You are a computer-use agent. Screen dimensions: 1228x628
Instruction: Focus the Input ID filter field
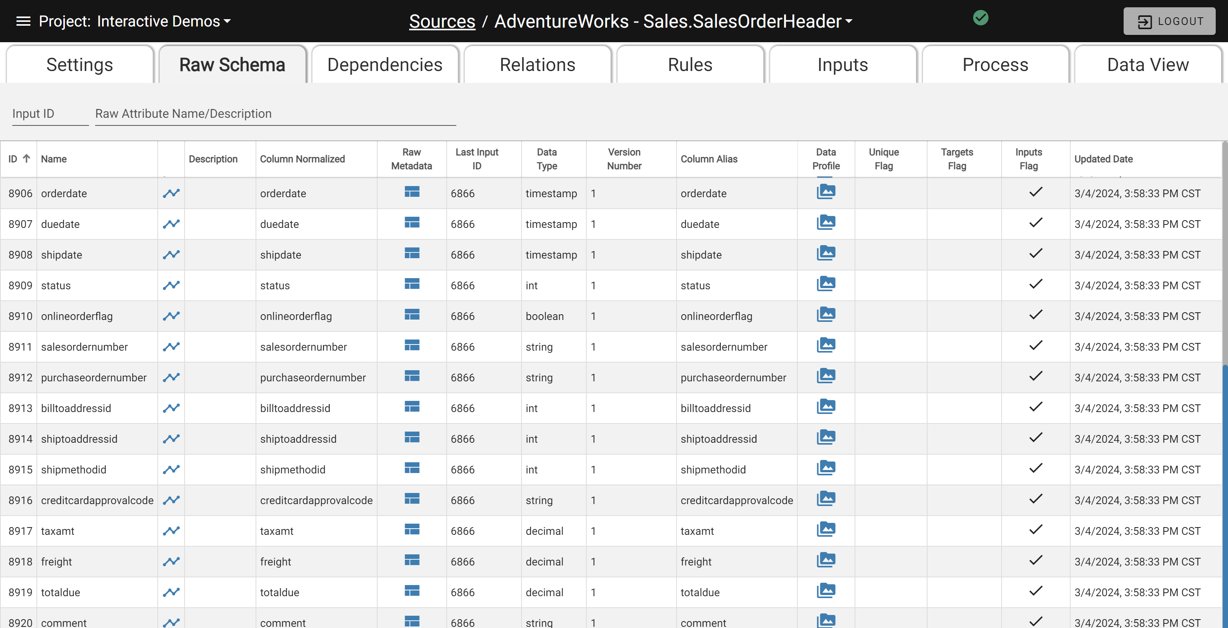point(50,114)
